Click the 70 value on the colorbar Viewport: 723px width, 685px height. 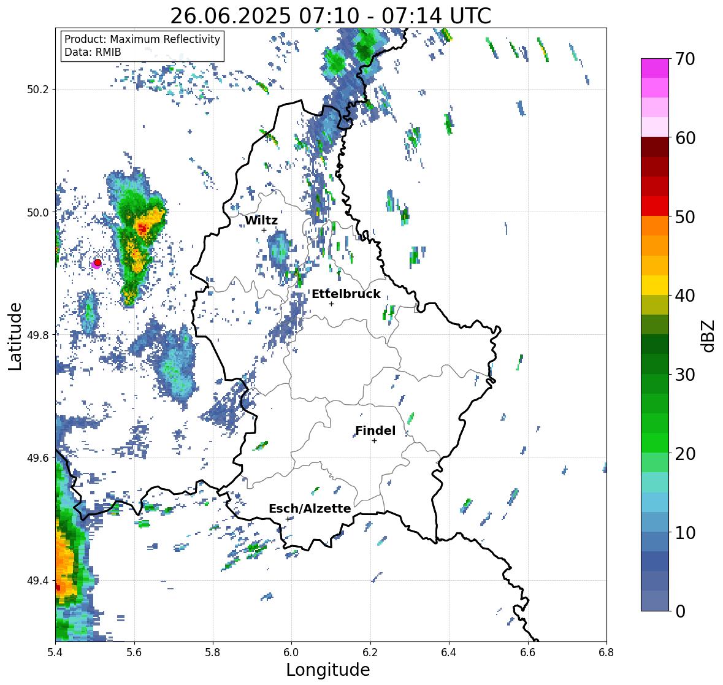tap(685, 59)
